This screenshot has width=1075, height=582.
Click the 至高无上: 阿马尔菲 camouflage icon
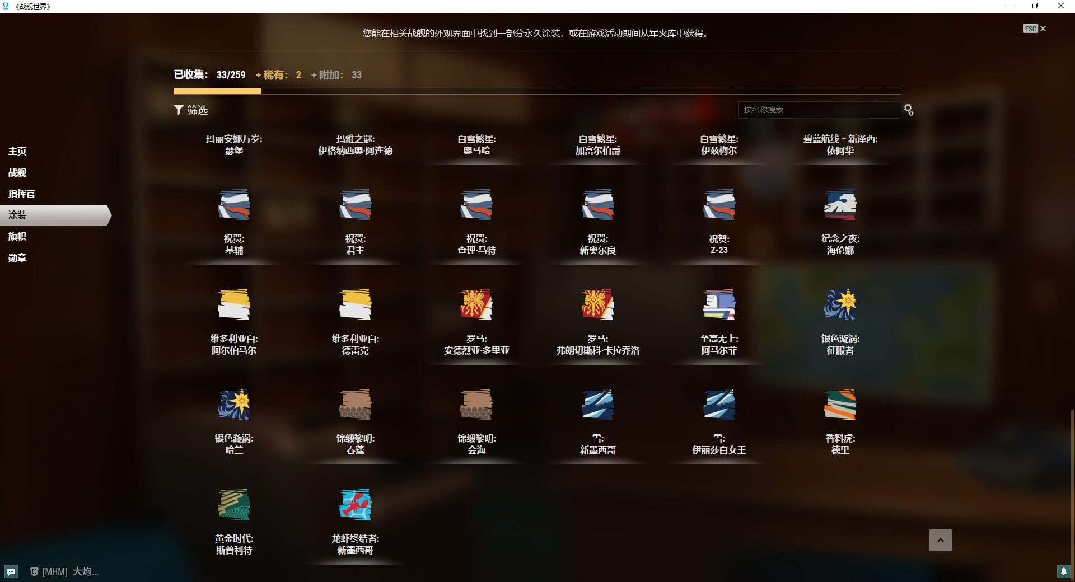coord(719,304)
